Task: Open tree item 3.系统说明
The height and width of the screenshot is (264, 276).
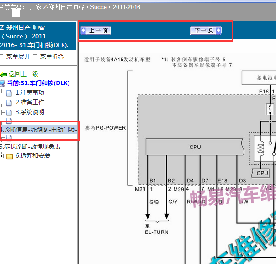Action: tap(30, 112)
